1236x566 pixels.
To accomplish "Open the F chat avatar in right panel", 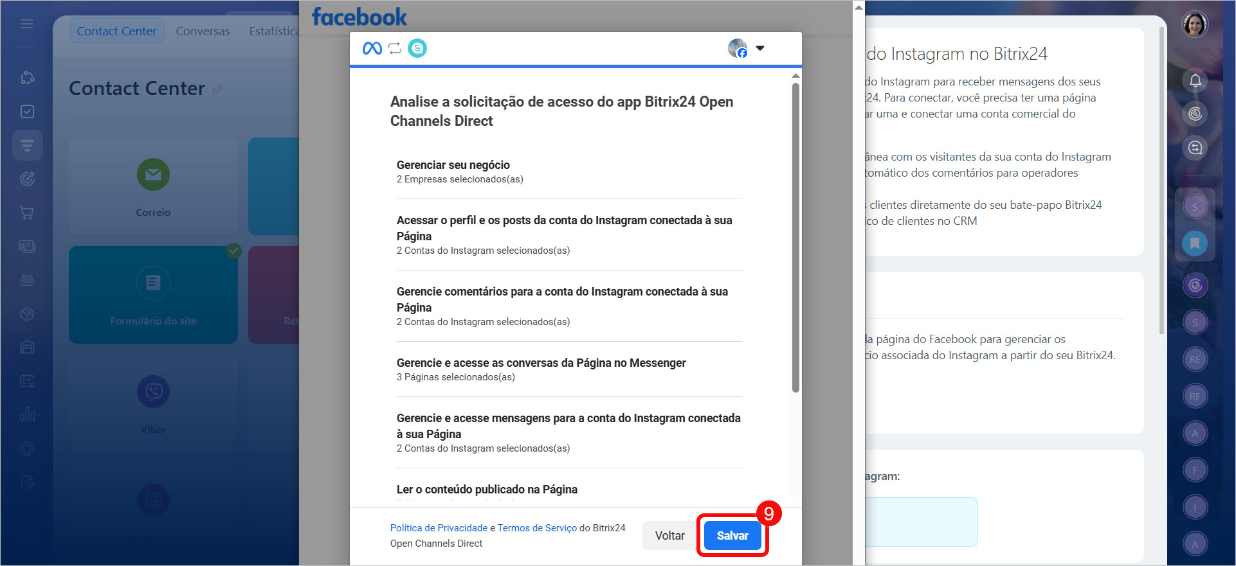I will (1195, 470).
